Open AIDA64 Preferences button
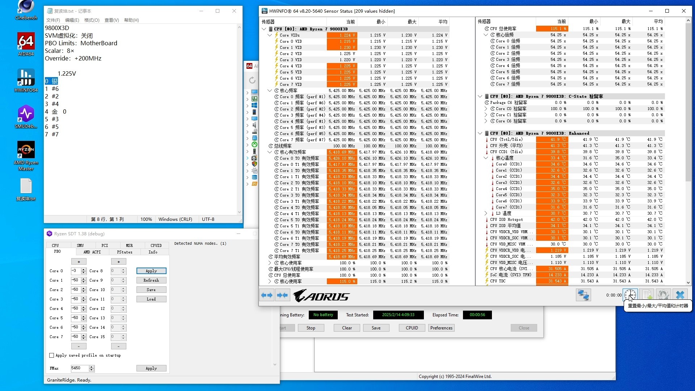 coord(441,328)
